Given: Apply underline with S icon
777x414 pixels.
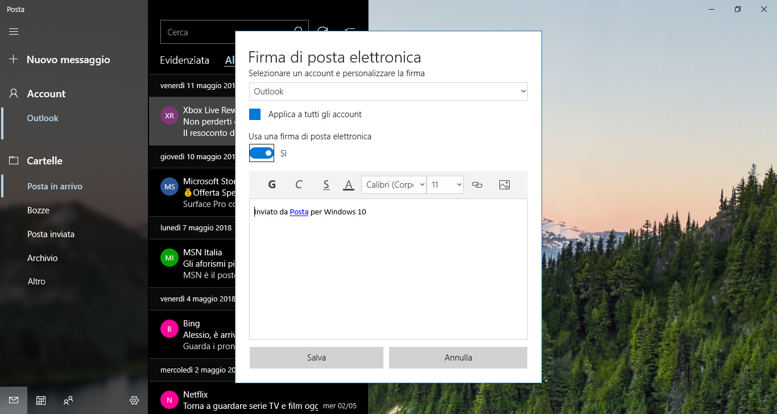Looking at the screenshot, I should point(326,184).
